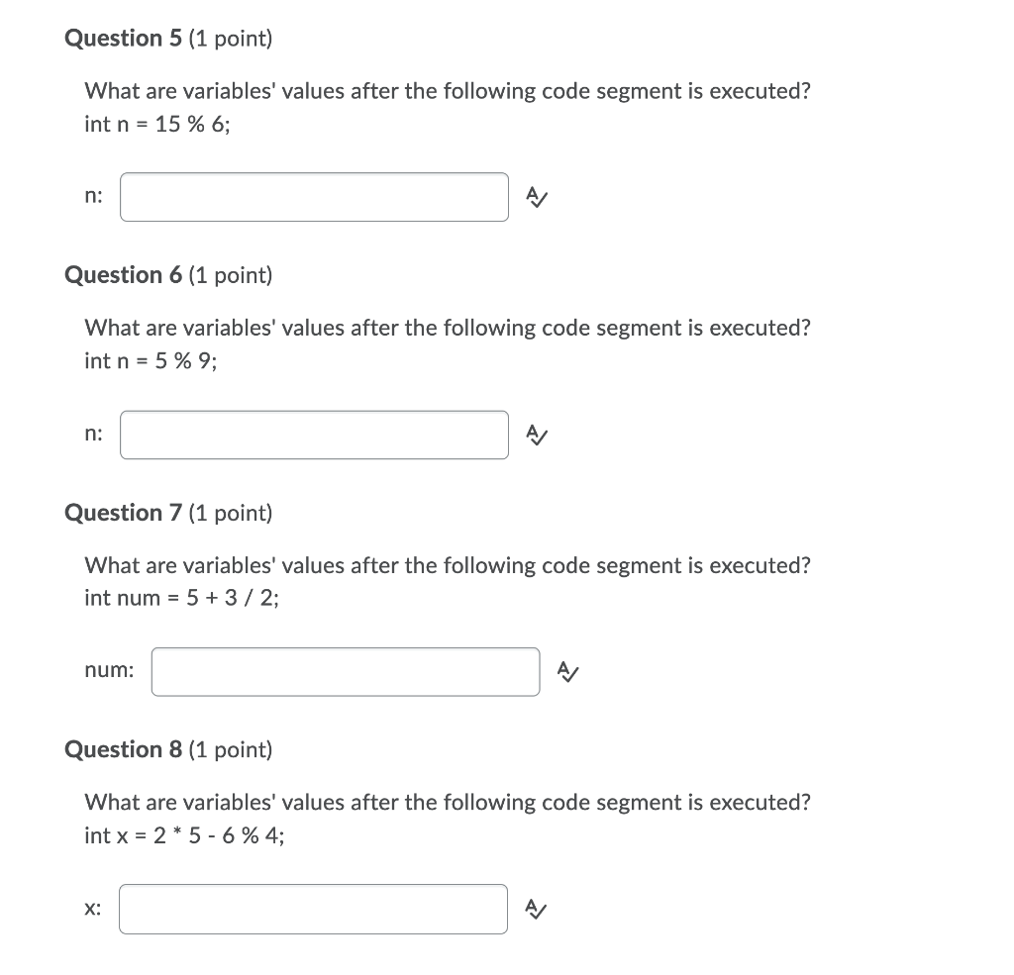1014x975 pixels.
Task: Click the n answer field in Question 5
Action: 314,197
